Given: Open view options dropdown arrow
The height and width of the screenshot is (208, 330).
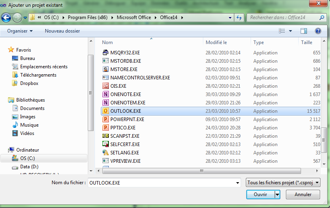Looking at the screenshot, I should pyautogui.click(x=290, y=31).
